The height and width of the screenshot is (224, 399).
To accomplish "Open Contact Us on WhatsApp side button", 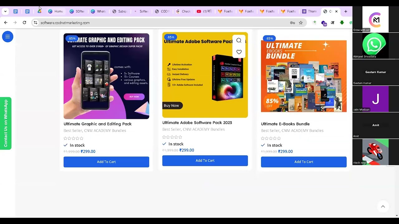I will click(x=6, y=124).
